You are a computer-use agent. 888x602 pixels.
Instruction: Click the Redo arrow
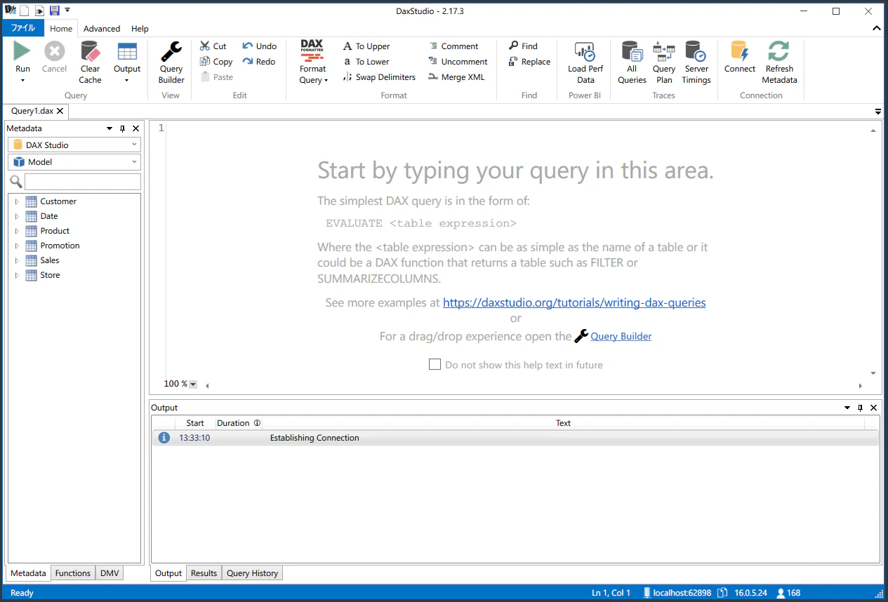click(x=248, y=62)
